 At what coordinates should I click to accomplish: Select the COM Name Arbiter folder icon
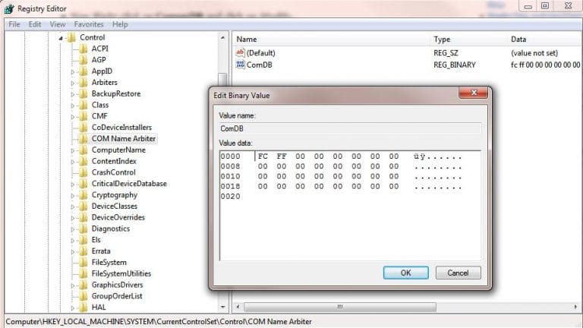click(x=84, y=139)
